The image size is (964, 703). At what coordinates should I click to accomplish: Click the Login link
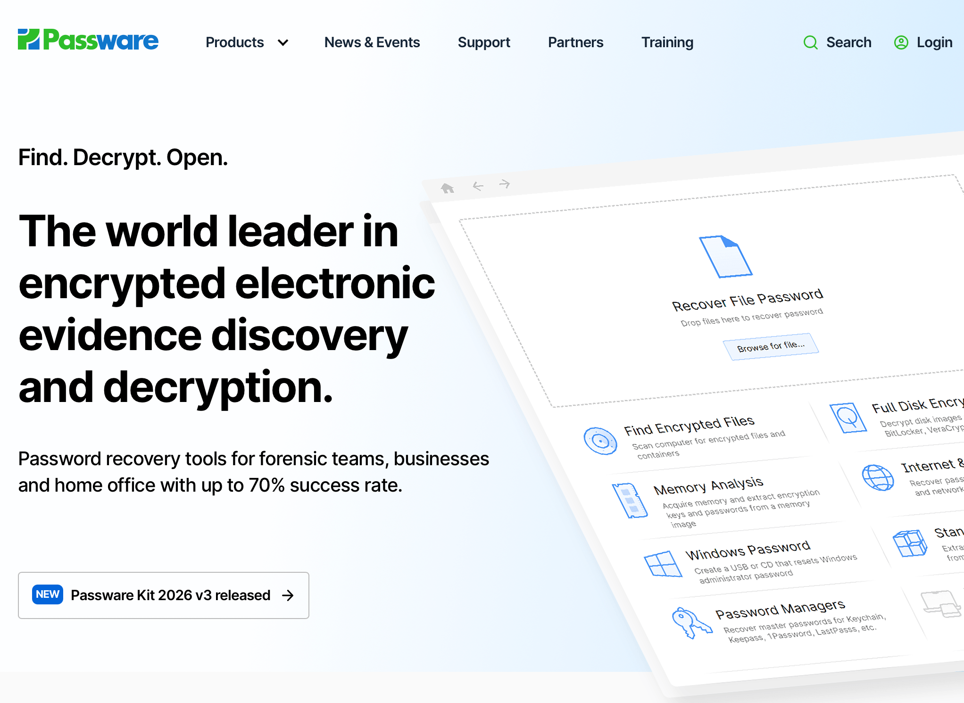tap(934, 42)
